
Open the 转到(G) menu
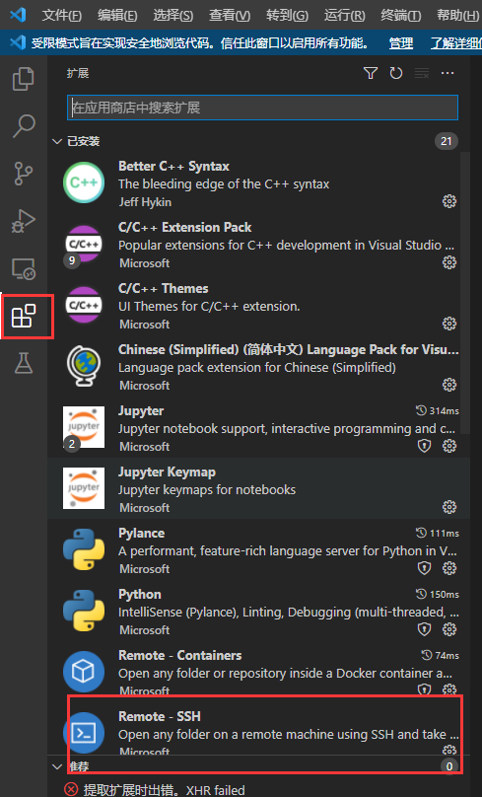[x=287, y=15]
